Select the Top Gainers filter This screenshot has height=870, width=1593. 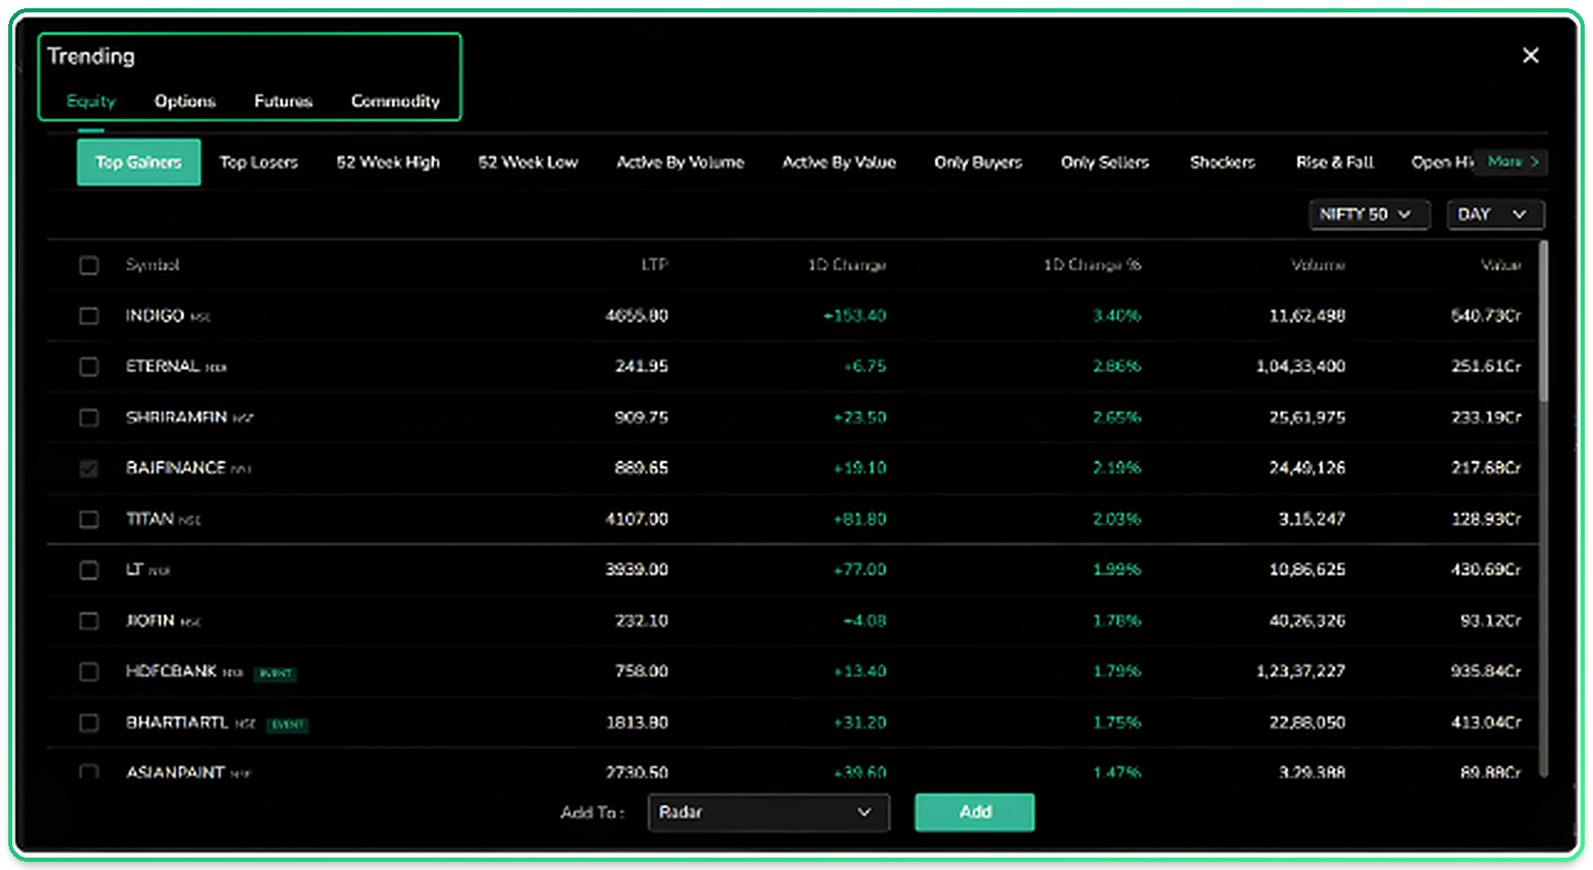click(x=138, y=162)
